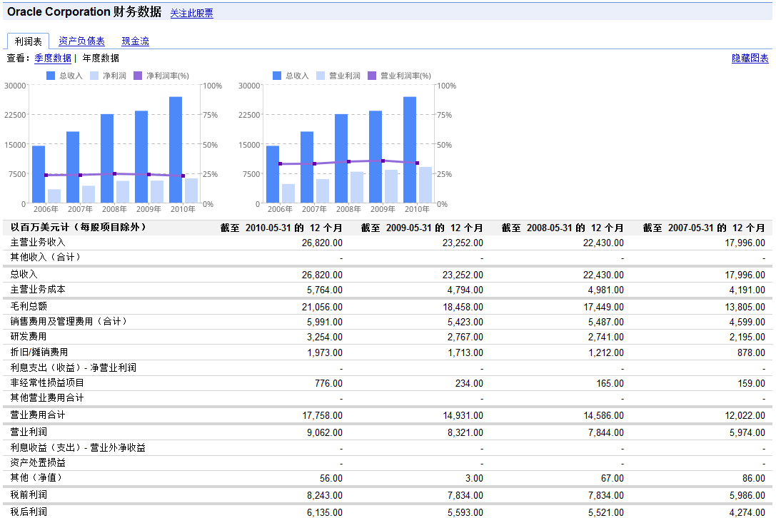Click the 总收入 legend swatch in the net-profit chart
The height and width of the screenshot is (518, 776).
(x=51, y=76)
